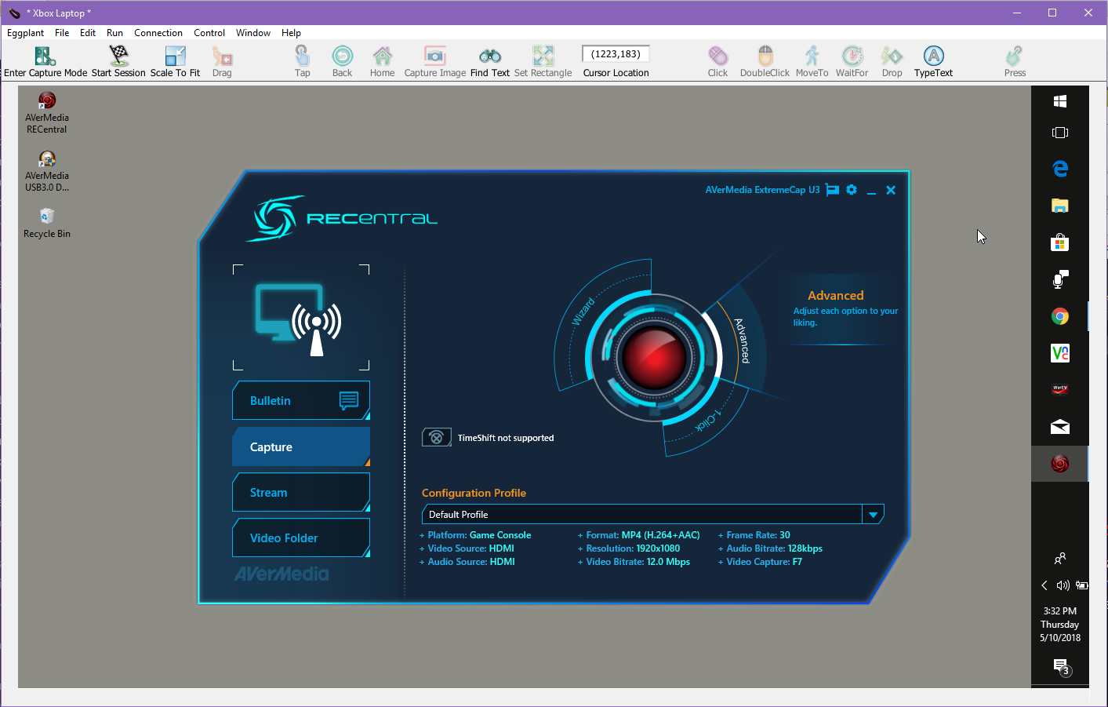The height and width of the screenshot is (707, 1108).
Task: Open the Stream section in RECentral
Action: (x=301, y=492)
